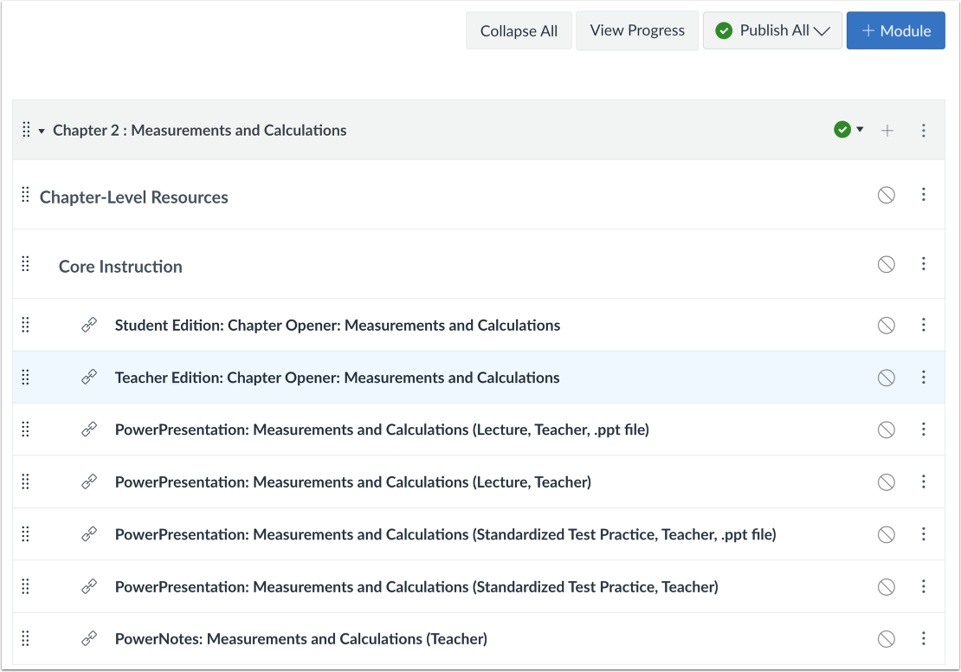Open the Publish All dropdown
961x672 pixels.
(x=772, y=31)
